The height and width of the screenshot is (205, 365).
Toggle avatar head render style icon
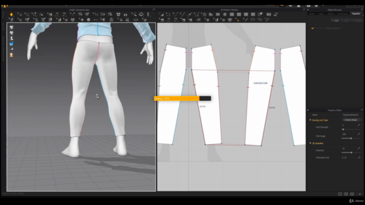(11, 55)
